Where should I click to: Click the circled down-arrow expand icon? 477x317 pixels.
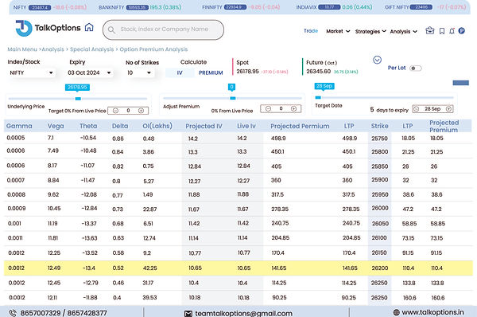coord(377,60)
